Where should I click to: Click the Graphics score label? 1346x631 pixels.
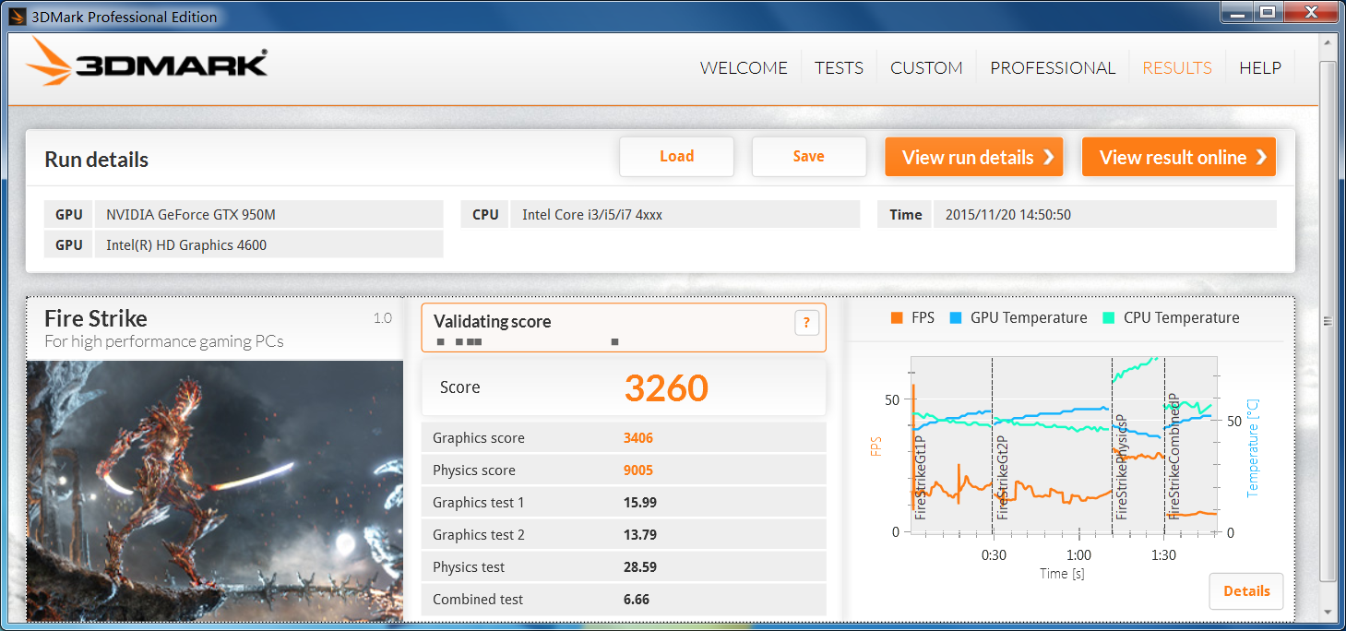click(x=479, y=438)
